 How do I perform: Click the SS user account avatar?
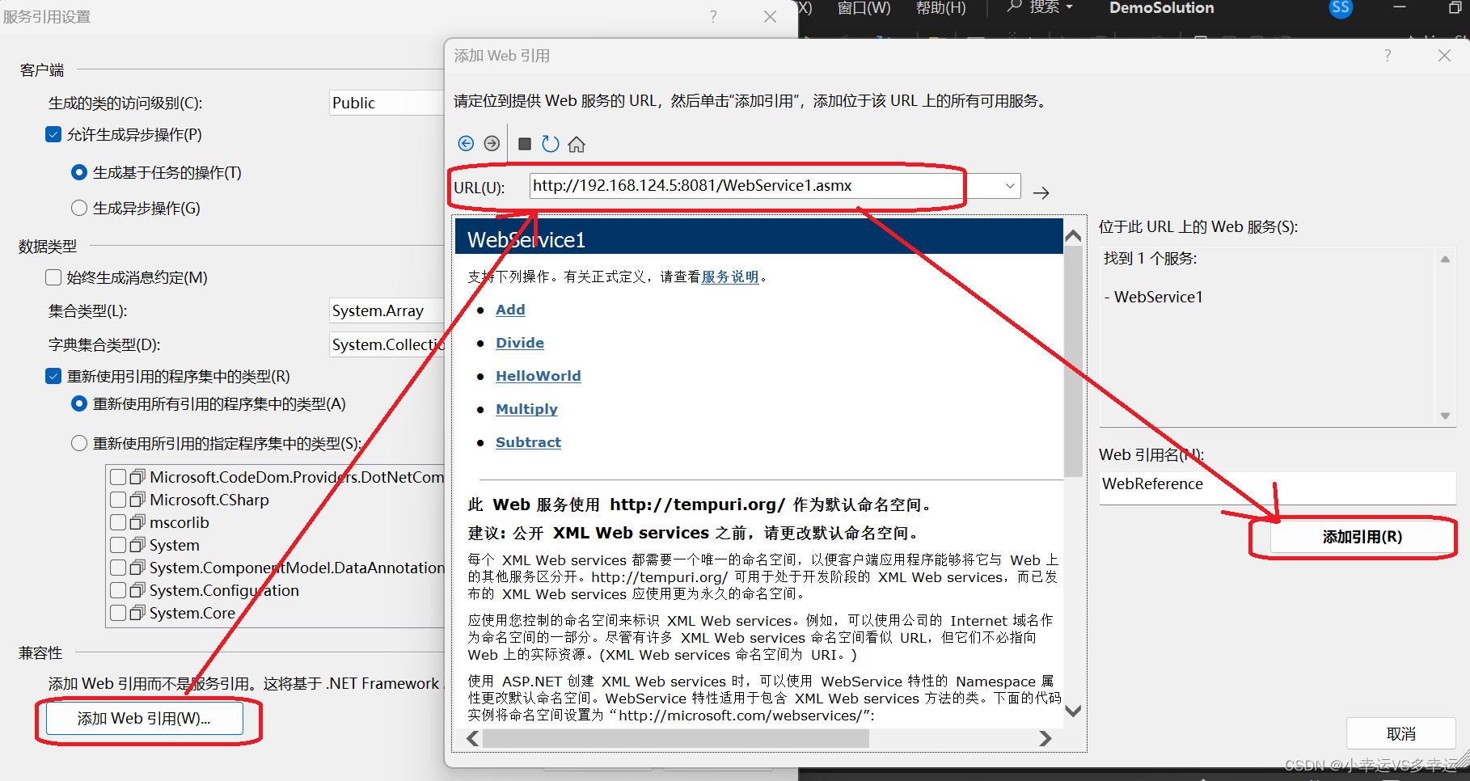[1341, 8]
